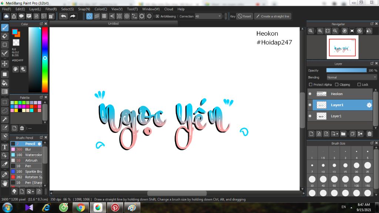The image size is (379, 213).
Task: Pick brush size 20 circle
Action: 356,165
